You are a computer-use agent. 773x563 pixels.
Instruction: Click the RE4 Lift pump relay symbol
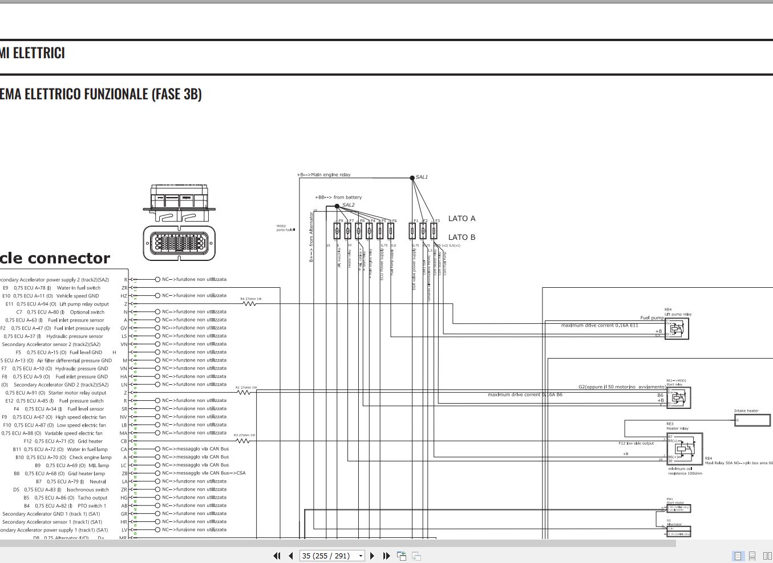pos(677,328)
